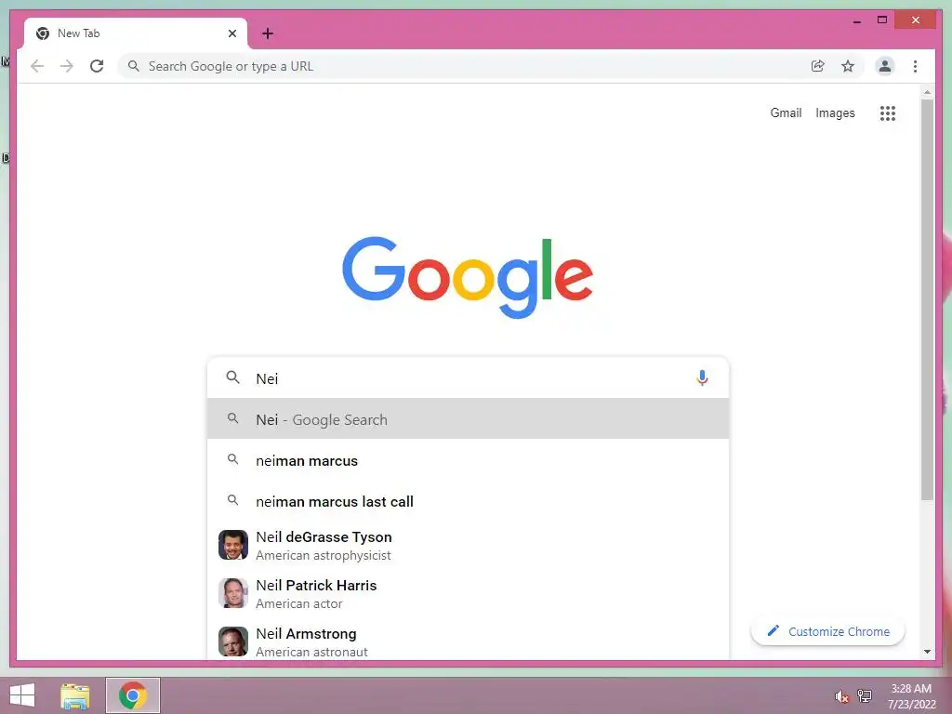Bookmark this tab with the star icon
Screen dimensions: 952x714
click(848, 66)
